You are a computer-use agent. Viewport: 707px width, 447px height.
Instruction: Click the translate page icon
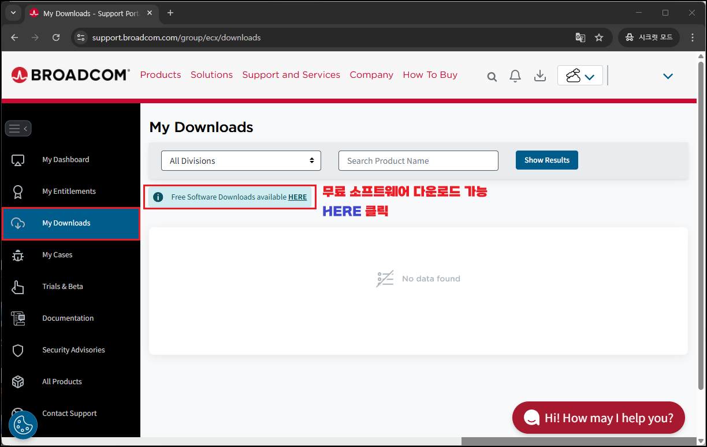pyautogui.click(x=581, y=37)
